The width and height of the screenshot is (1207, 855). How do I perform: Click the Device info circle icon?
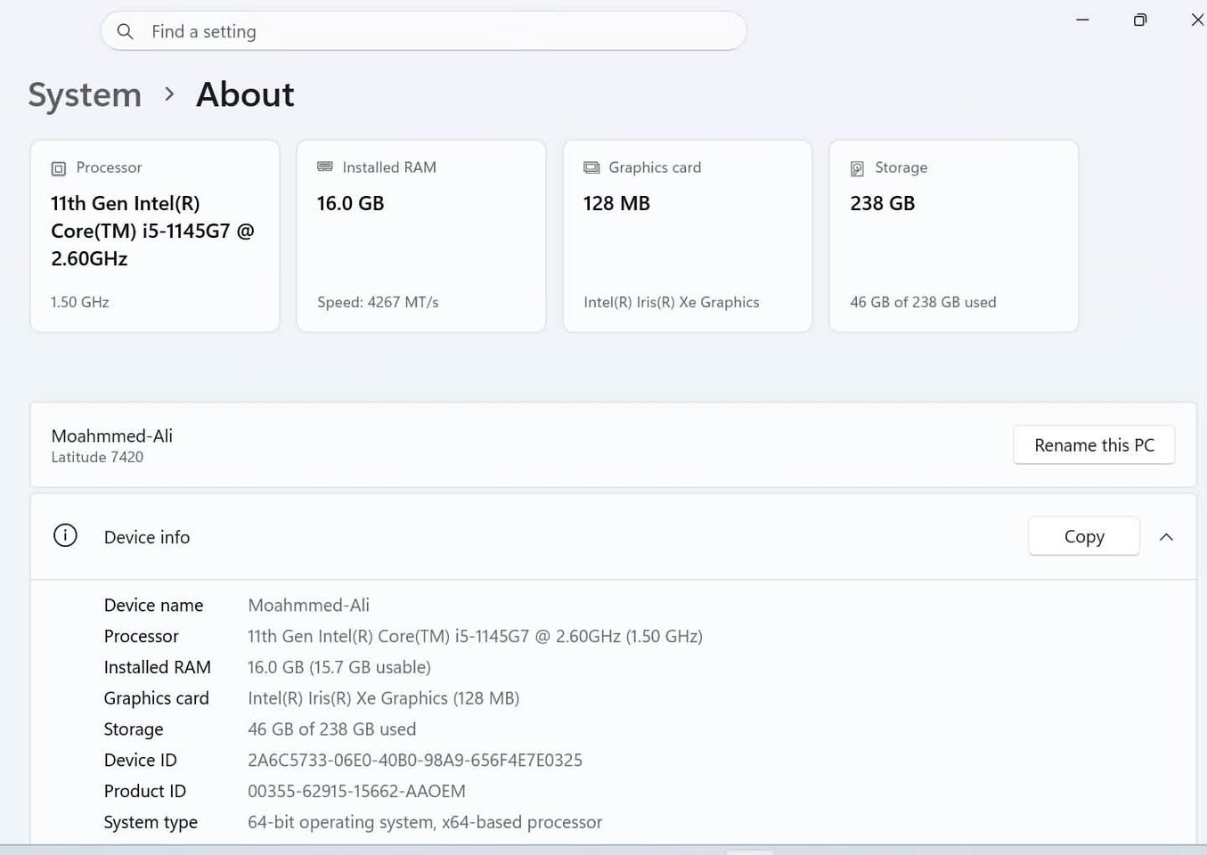(x=65, y=535)
